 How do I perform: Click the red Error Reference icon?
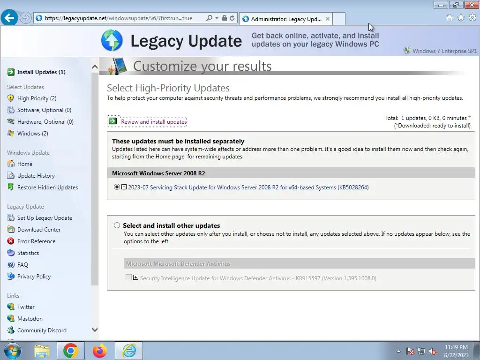coord(11,241)
